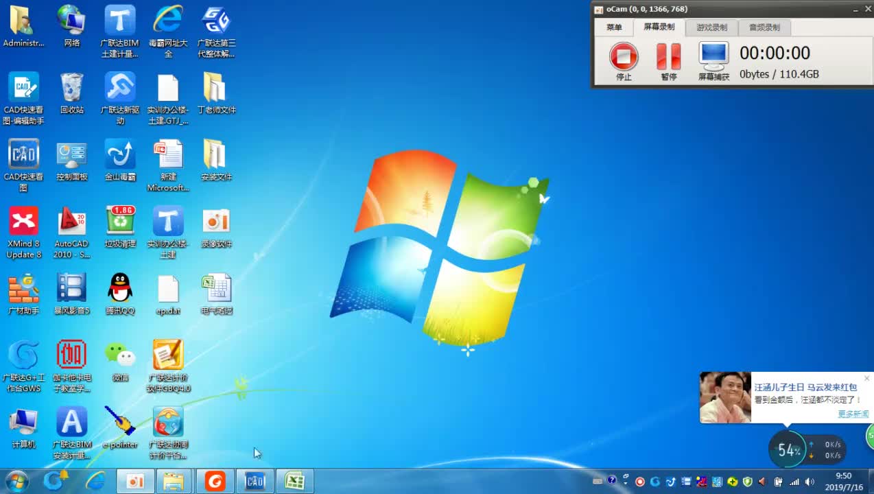The image size is (874, 494).
Task: Click the green shield tray icon
Action: coord(747,482)
